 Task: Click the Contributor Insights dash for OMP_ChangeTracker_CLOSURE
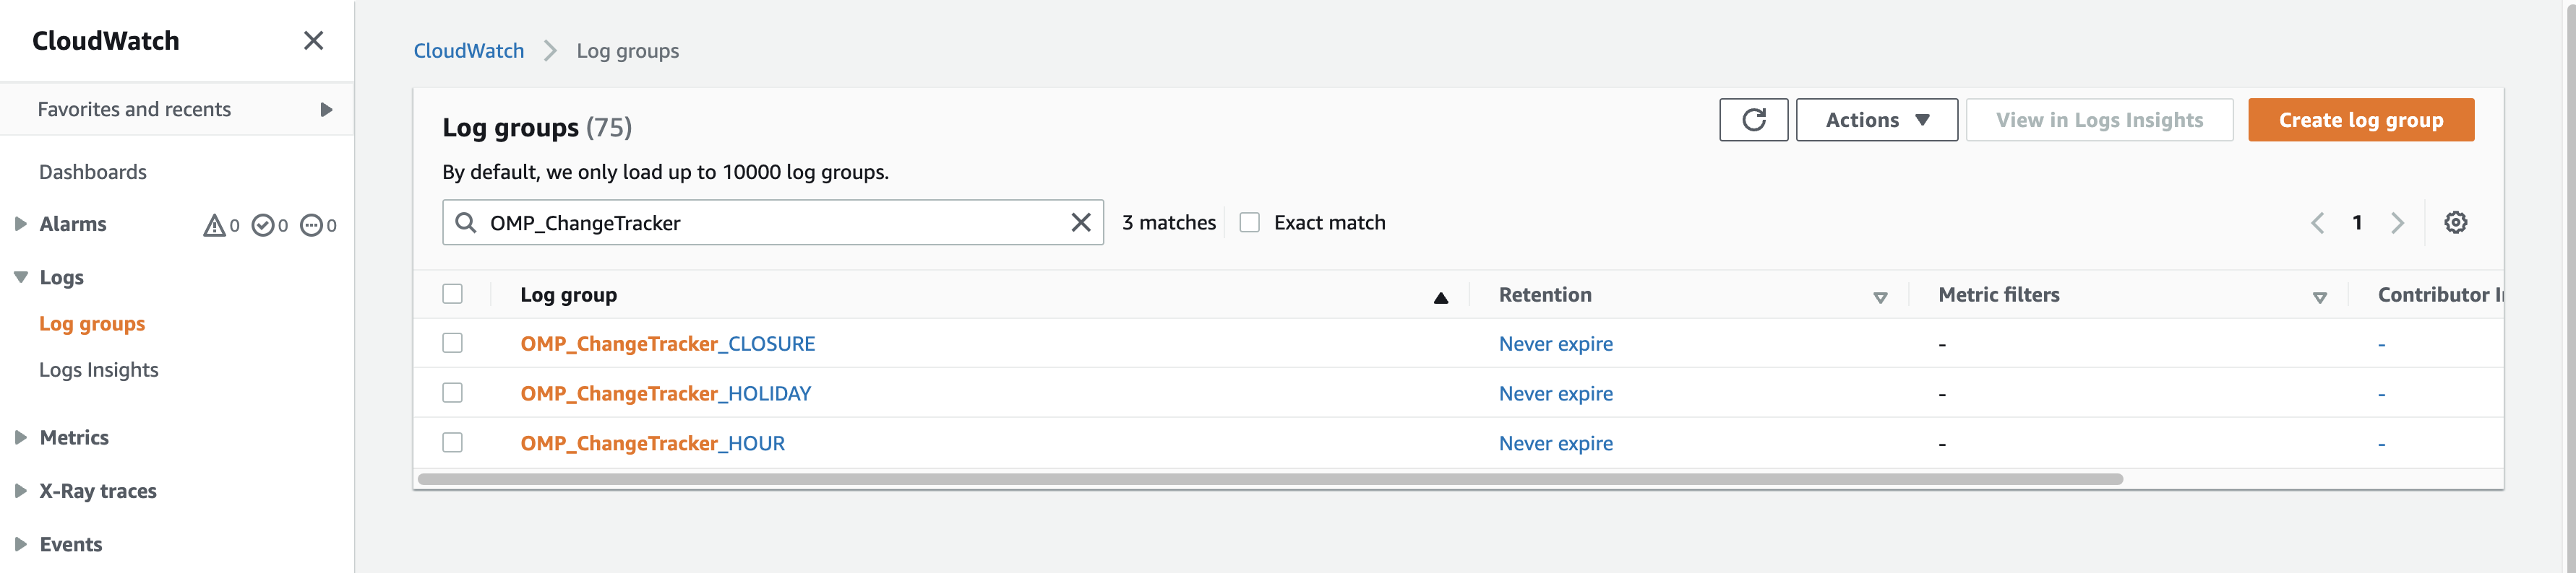2381,344
